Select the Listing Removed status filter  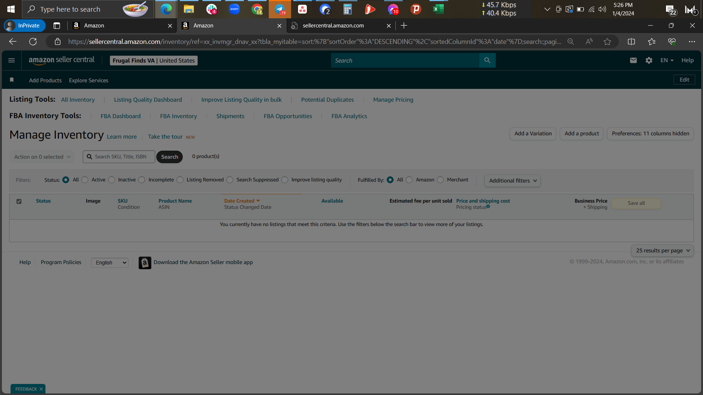click(x=180, y=180)
